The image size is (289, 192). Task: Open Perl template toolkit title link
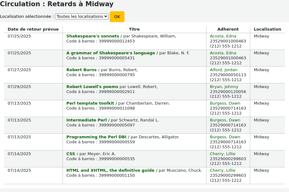tap(92, 103)
